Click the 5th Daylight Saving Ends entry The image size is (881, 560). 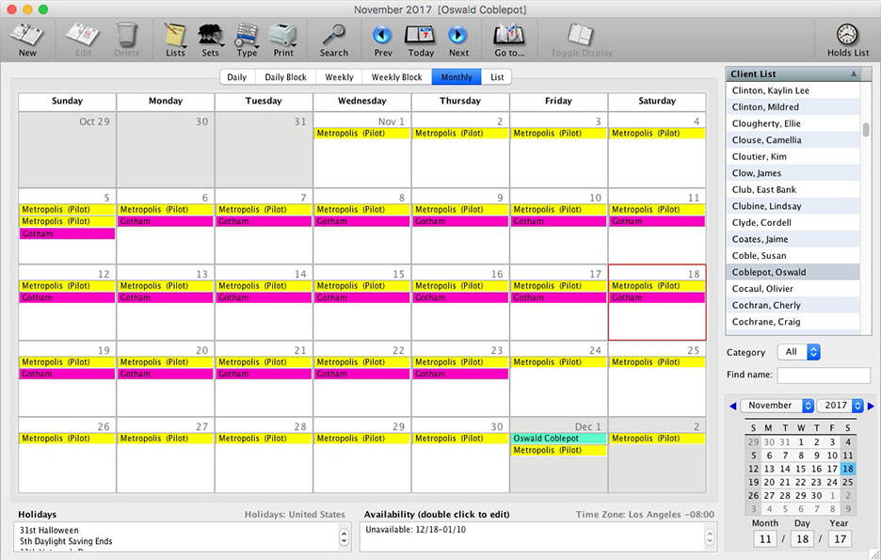(x=66, y=541)
